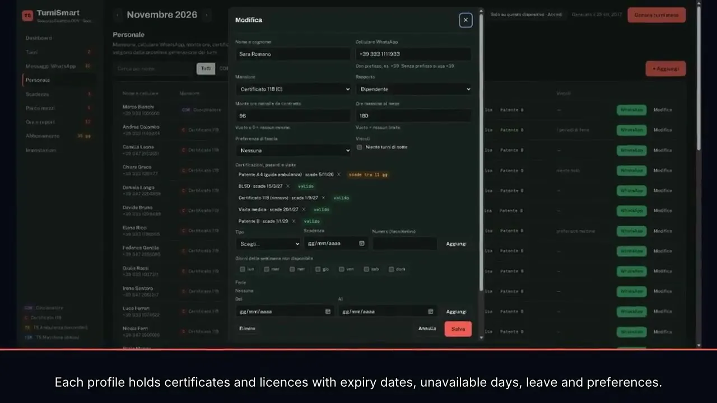The width and height of the screenshot is (717, 403).
Task: Check sab as unavailable weekday
Action: [366, 269]
